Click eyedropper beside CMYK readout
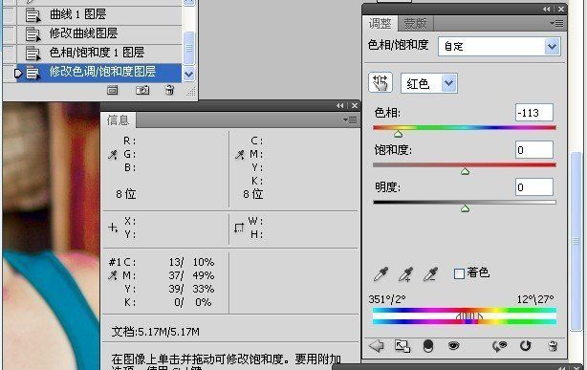 click(x=240, y=155)
